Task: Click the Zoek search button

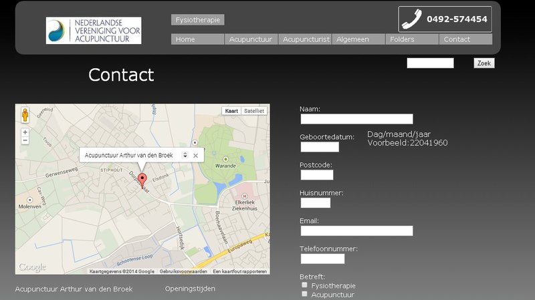Action: [x=484, y=63]
